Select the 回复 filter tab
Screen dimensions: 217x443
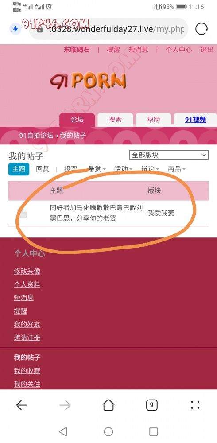(43, 169)
